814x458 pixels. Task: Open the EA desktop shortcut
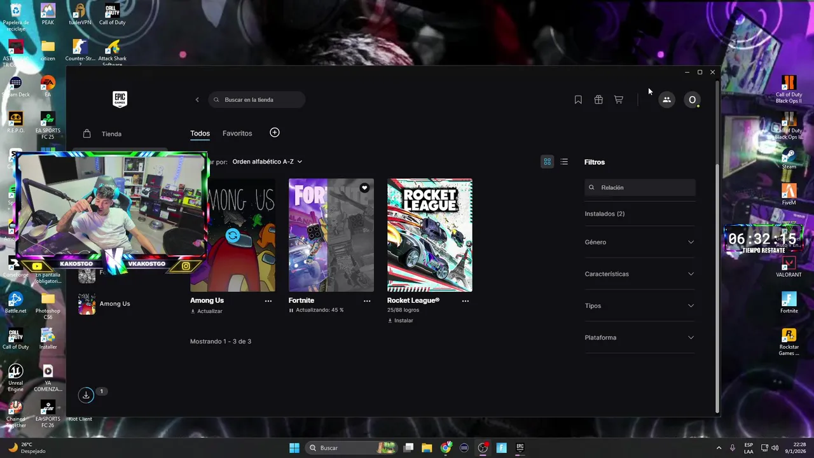(48, 87)
